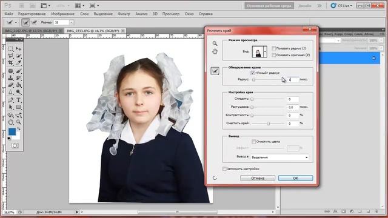Select the Pen tool

point(11,100)
